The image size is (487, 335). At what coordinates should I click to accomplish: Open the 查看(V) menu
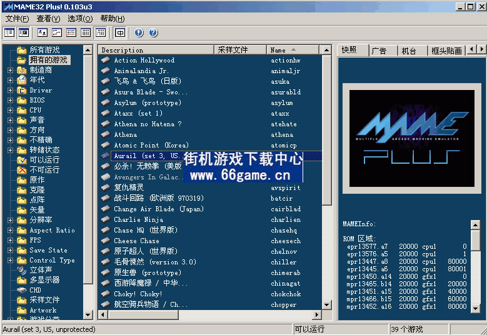[x=49, y=19]
